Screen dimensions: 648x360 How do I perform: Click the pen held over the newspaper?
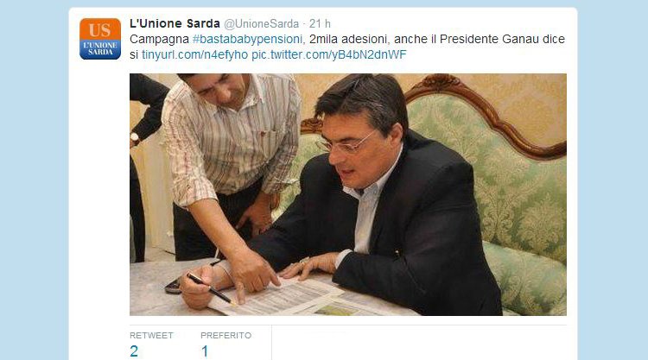click(x=210, y=288)
